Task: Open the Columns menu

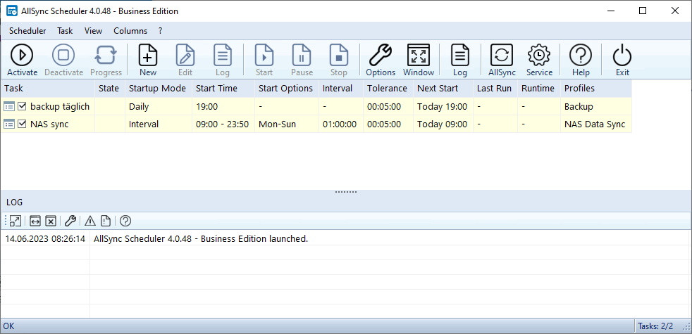Action: tap(130, 31)
